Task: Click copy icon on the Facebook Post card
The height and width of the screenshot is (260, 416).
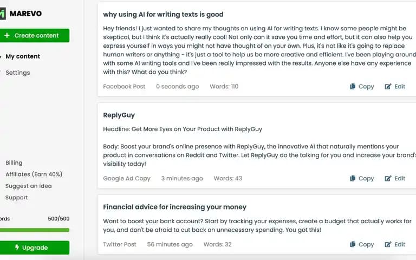Action: 353,86
